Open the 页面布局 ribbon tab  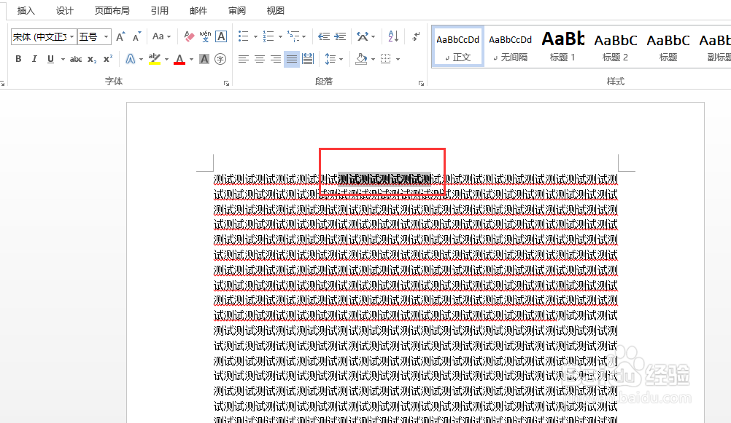[112, 10]
